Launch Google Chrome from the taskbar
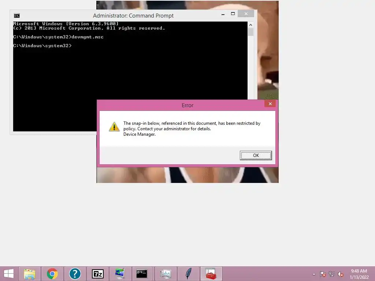The height and width of the screenshot is (281, 375). (52, 274)
